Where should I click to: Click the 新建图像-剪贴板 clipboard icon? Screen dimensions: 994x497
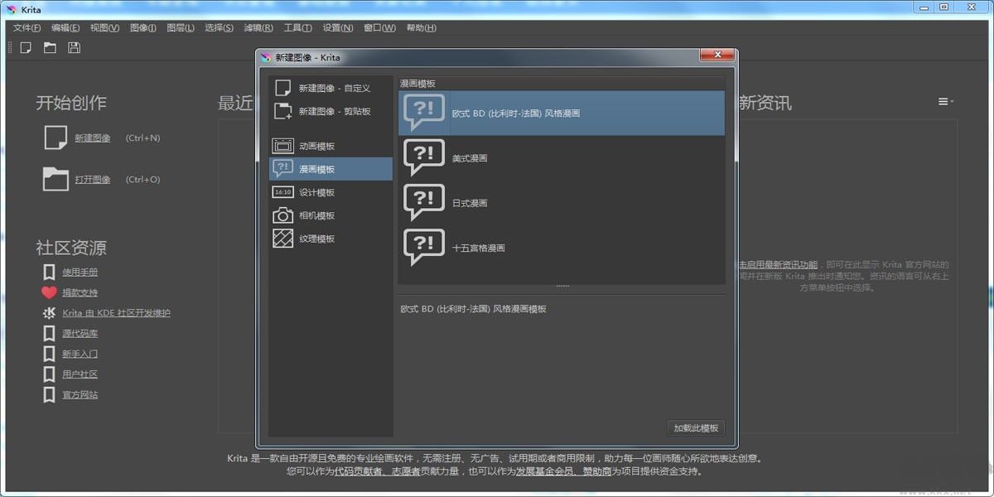pos(282,111)
